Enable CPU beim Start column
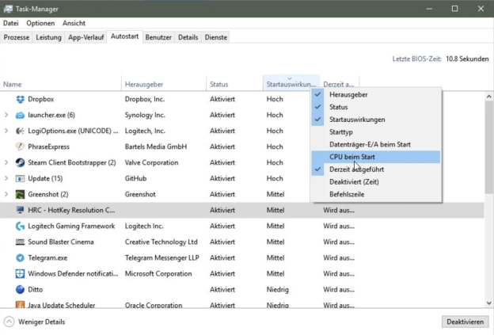Viewport: 494px width, 335px height. (377, 157)
